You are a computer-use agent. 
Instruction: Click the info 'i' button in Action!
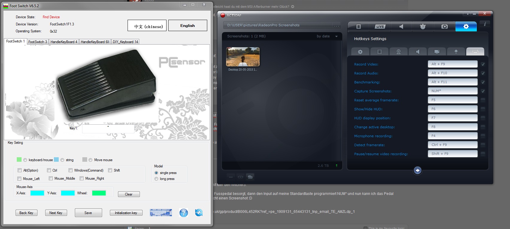point(485,24)
